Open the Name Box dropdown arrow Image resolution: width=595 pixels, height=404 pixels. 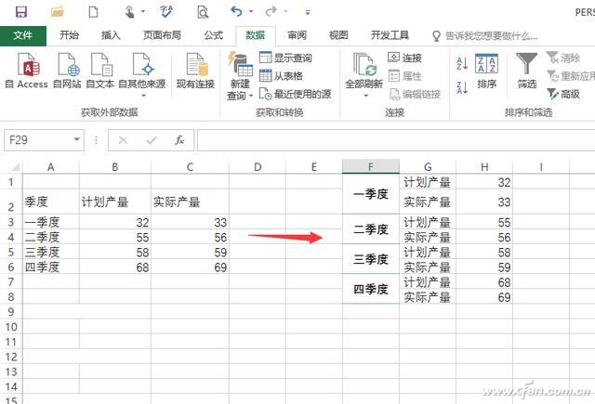point(77,139)
